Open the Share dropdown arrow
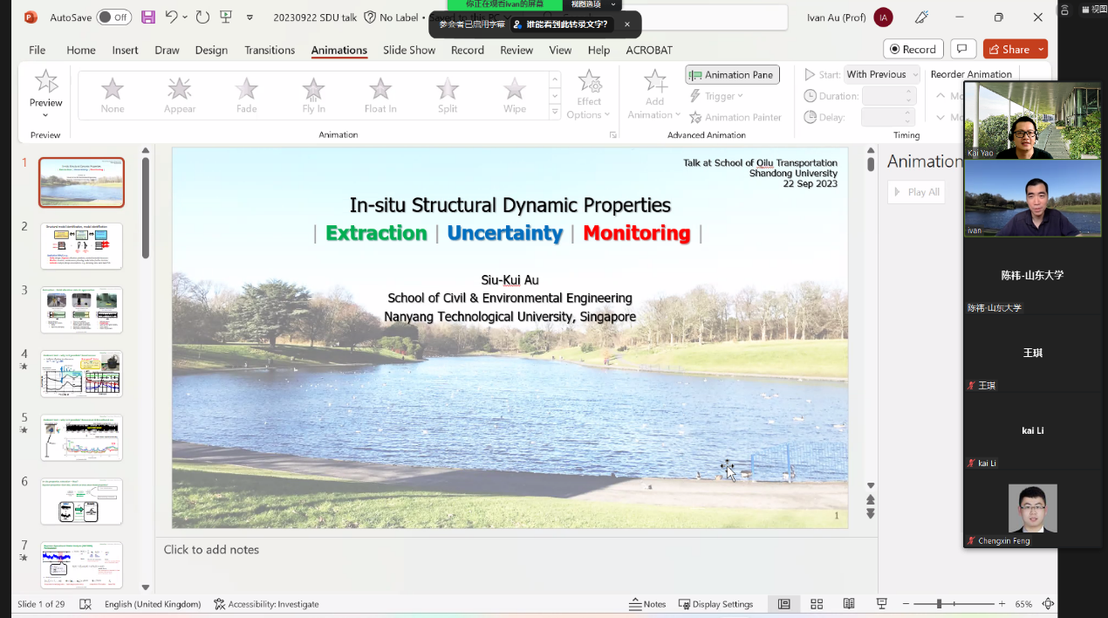Viewport: 1108px width, 618px height. 1041,50
